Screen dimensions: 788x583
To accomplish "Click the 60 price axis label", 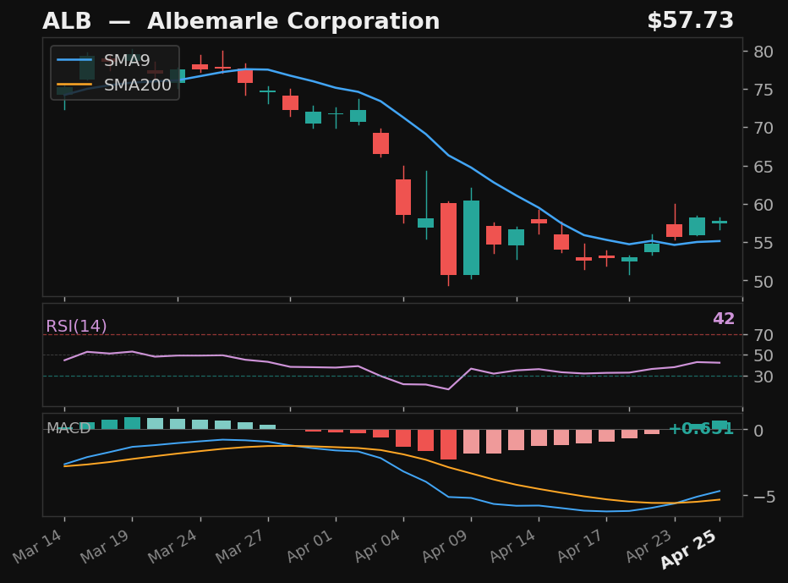I will (763, 205).
